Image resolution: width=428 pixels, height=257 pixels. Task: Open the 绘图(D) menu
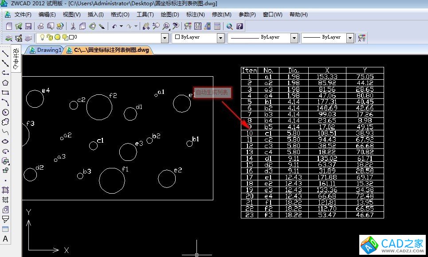point(169,14)
